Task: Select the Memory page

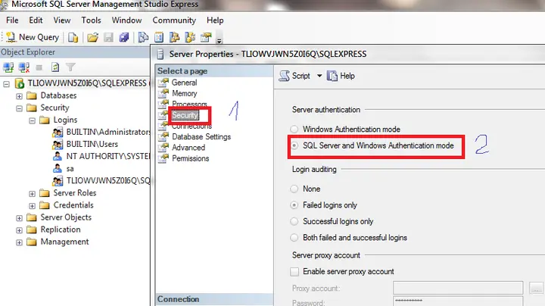Action: tap(184, 93)
